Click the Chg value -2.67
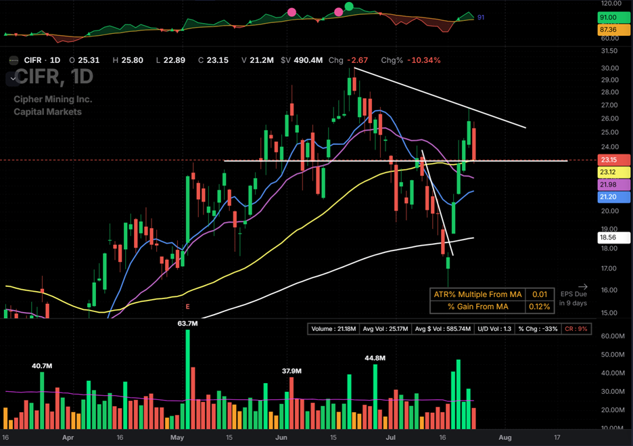Viewport: 633px width, 446px height. pos(358,60)
